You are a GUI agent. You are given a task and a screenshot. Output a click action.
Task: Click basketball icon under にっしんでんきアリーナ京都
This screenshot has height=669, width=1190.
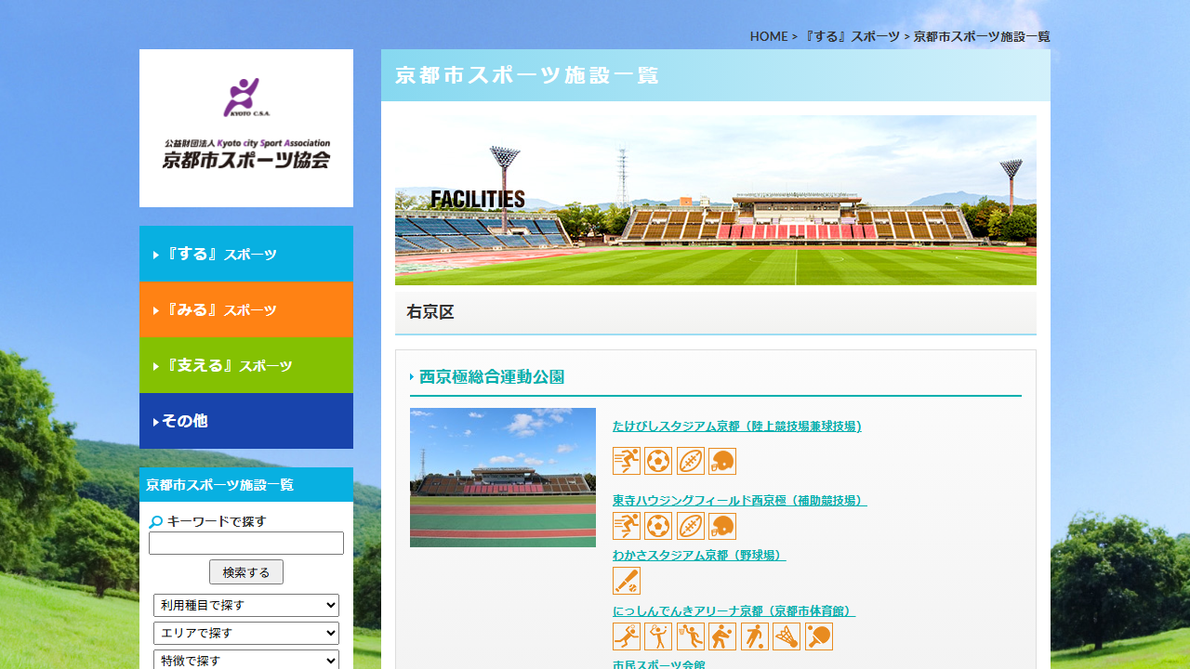691,636
